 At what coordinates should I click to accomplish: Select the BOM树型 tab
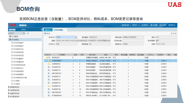click(60, 30)
